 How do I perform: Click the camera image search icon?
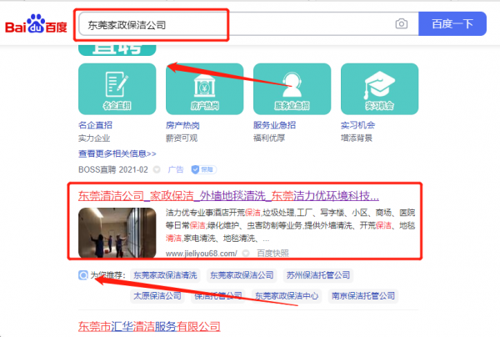point(401,24)
